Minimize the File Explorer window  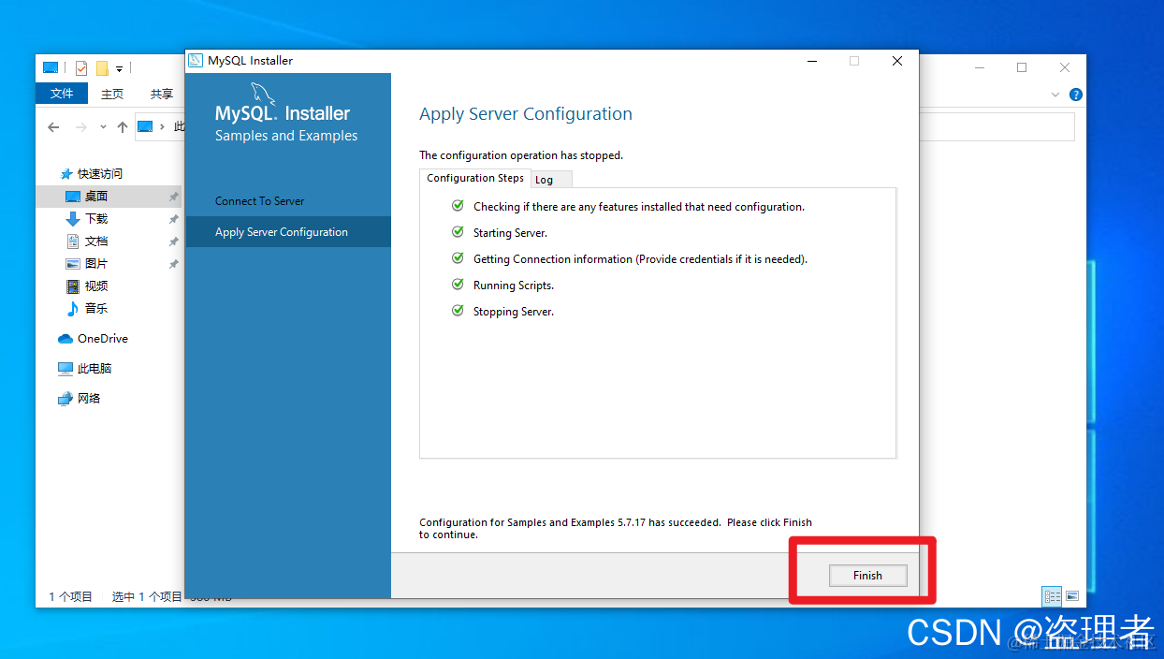click(979, 67)
